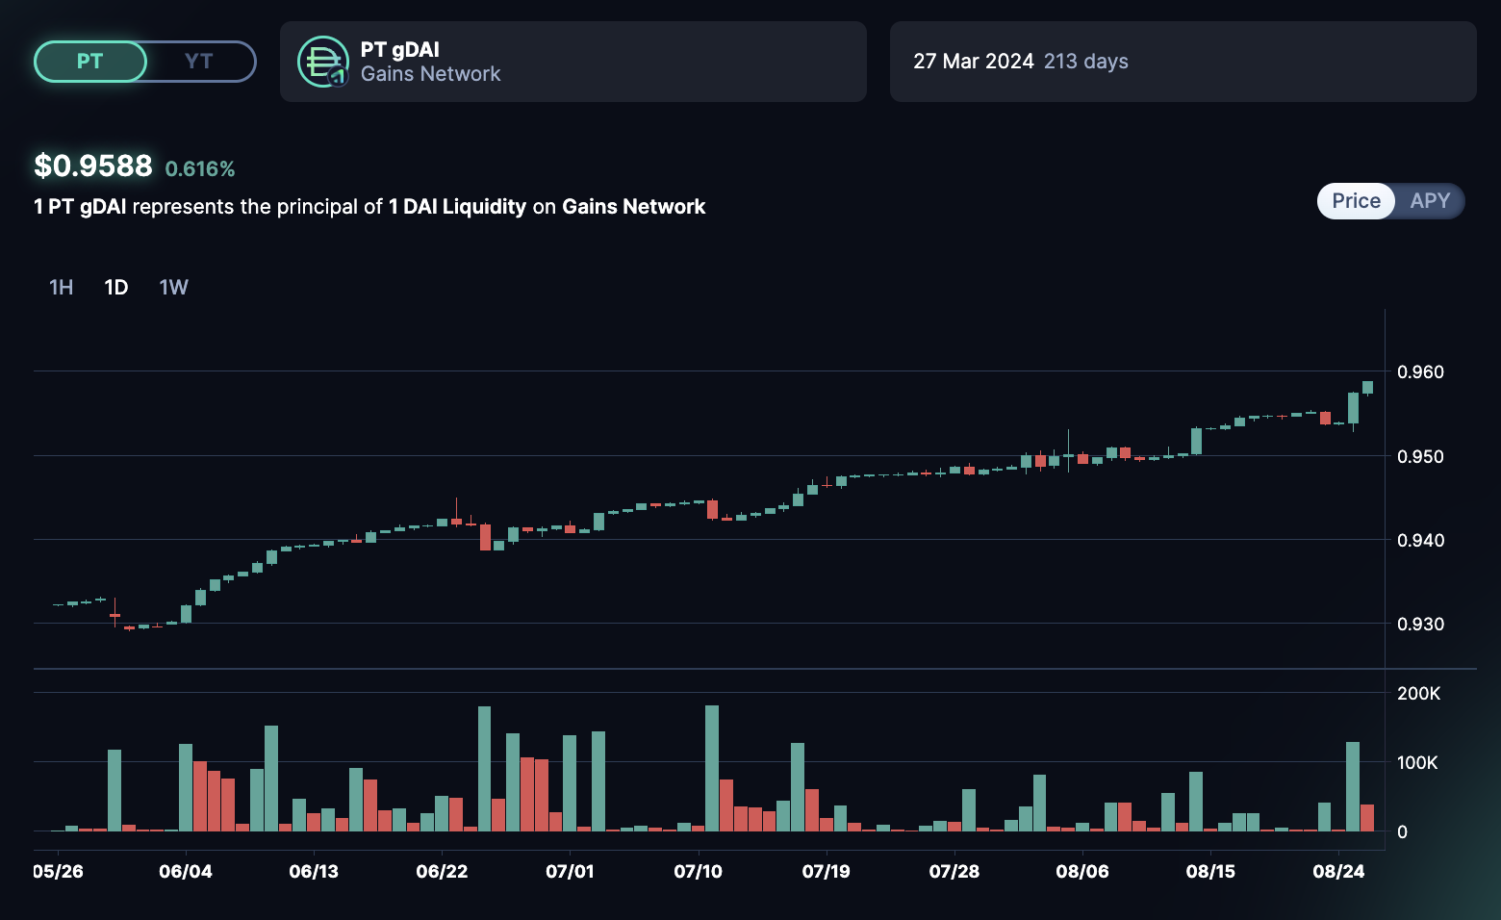Click the $0.9588 price value

point(93,166)
